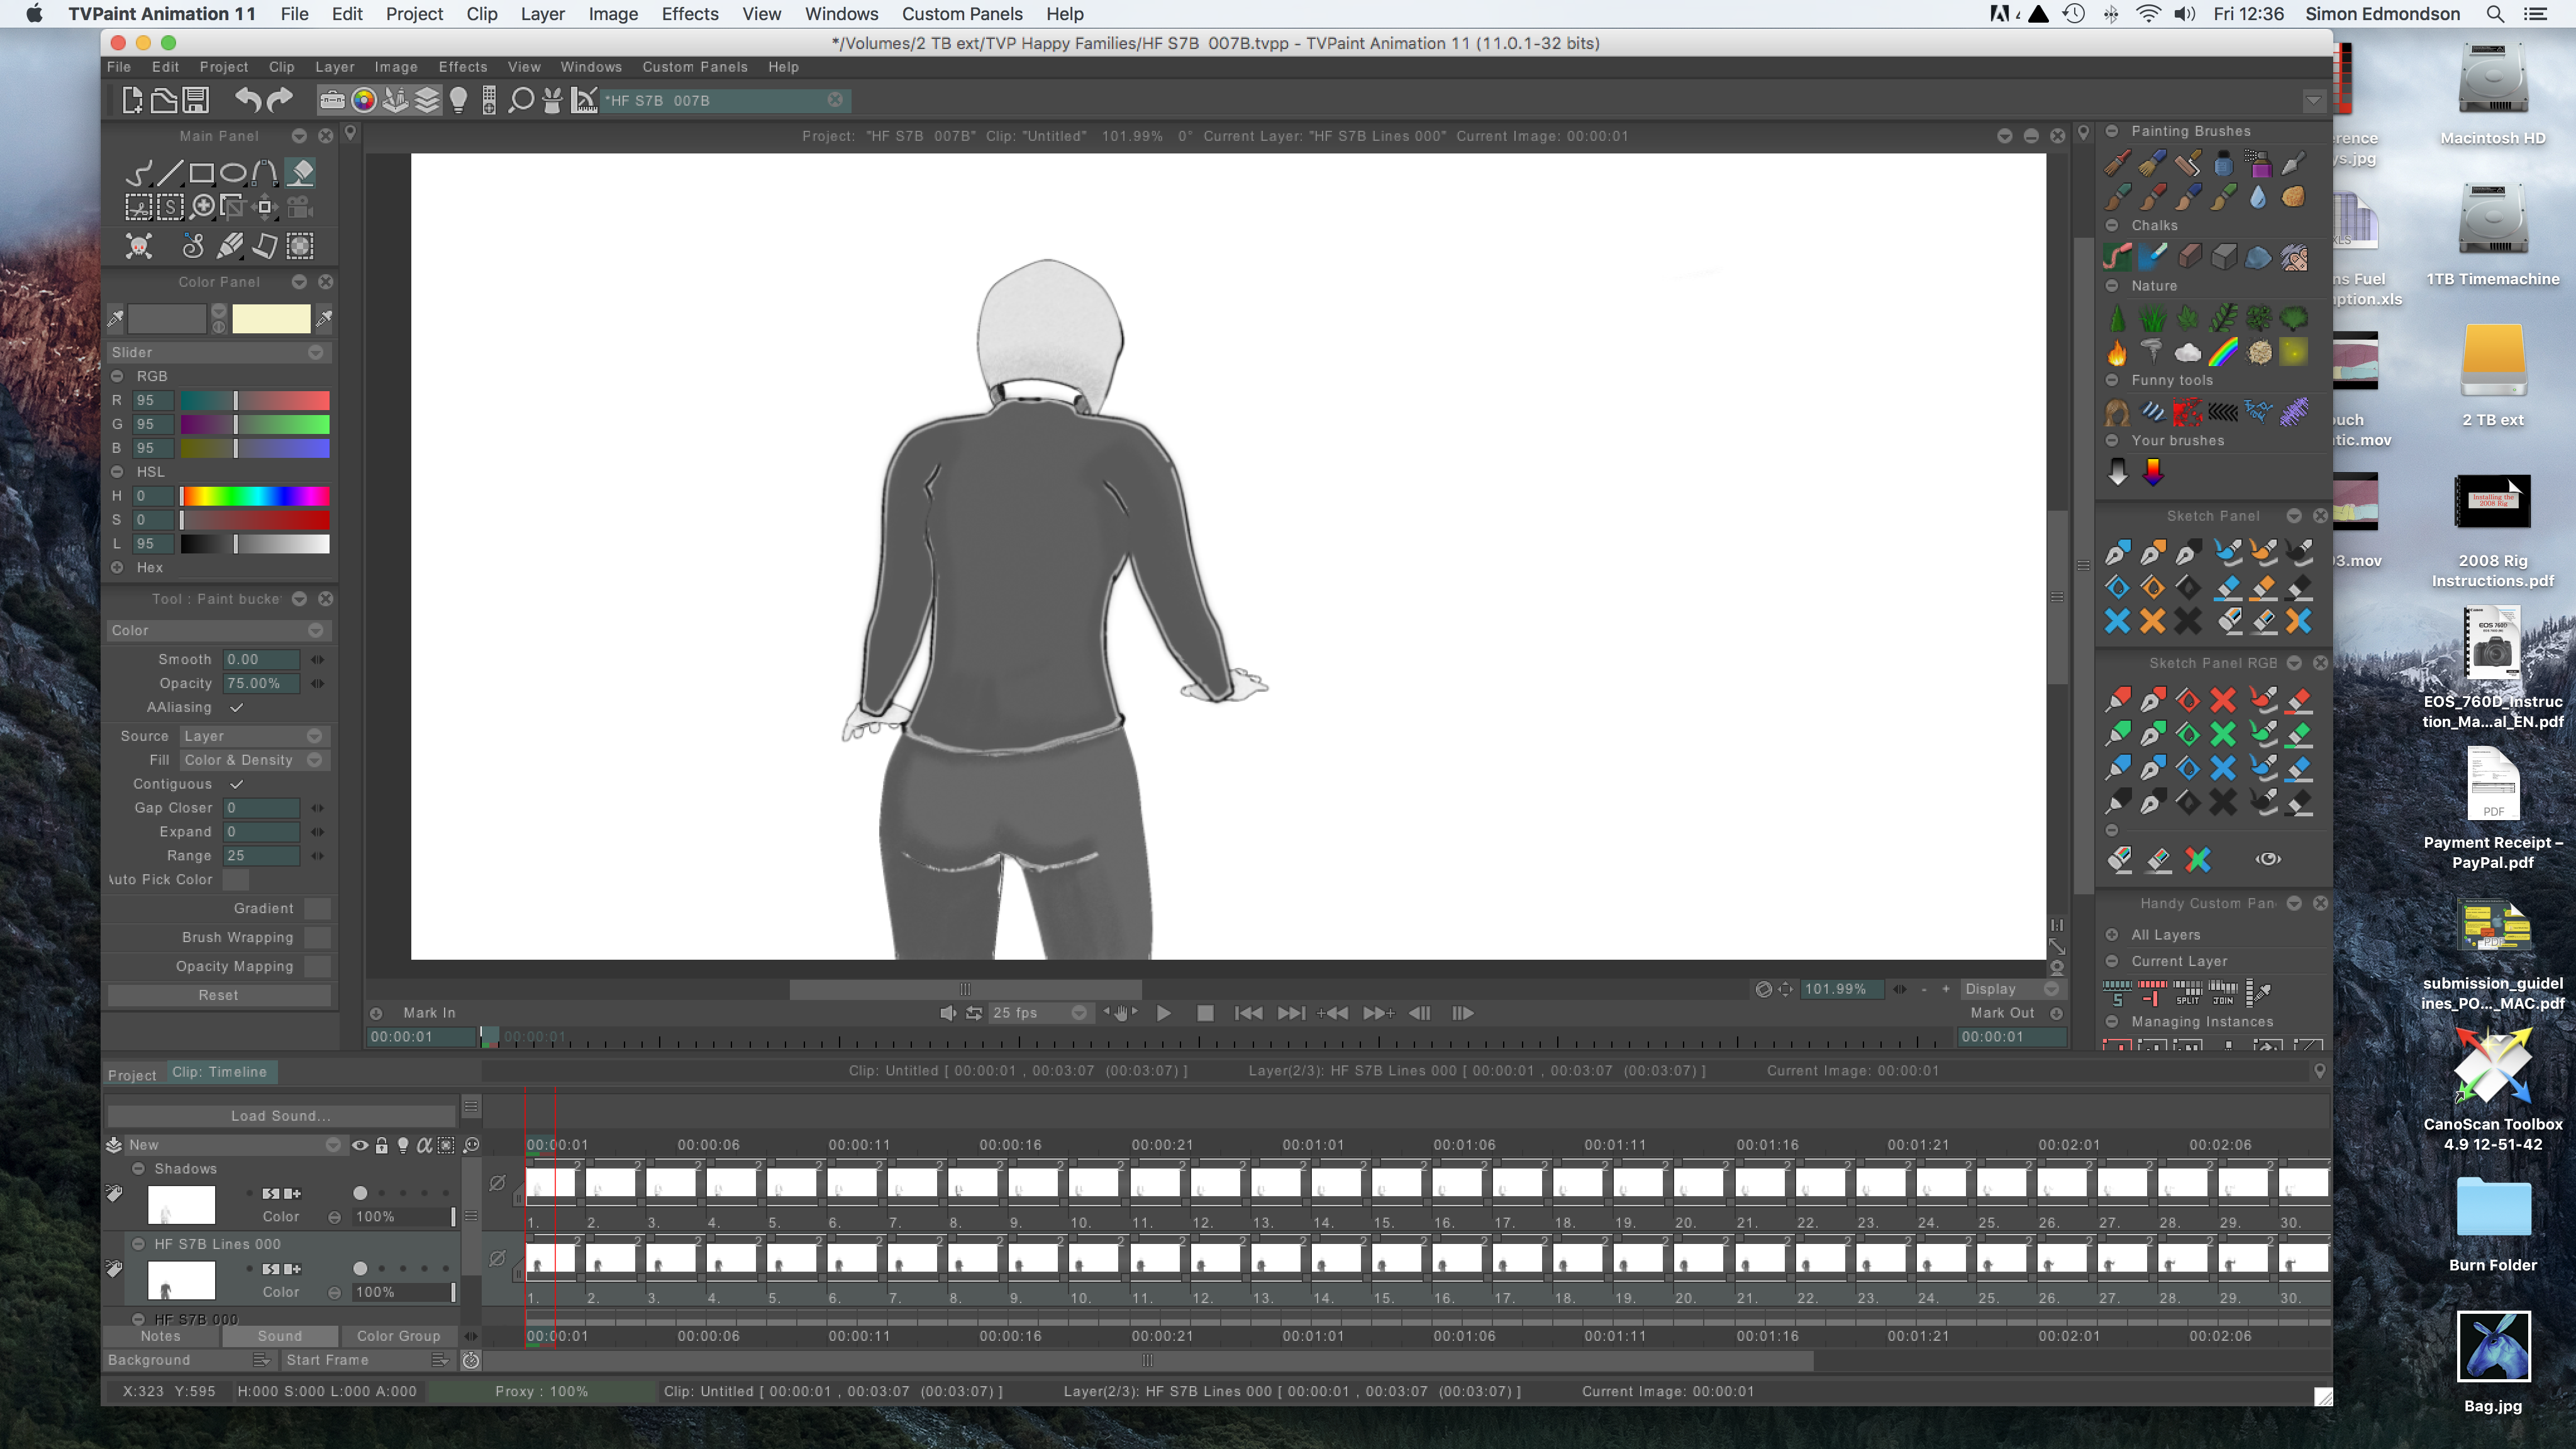Screen dimensions: 2576x1449
Task: Expand the Hex color section
Action: click(117, 568)
